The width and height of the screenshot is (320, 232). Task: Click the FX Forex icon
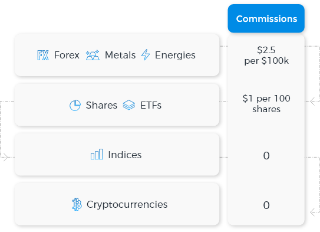click(x=43, y=55)
